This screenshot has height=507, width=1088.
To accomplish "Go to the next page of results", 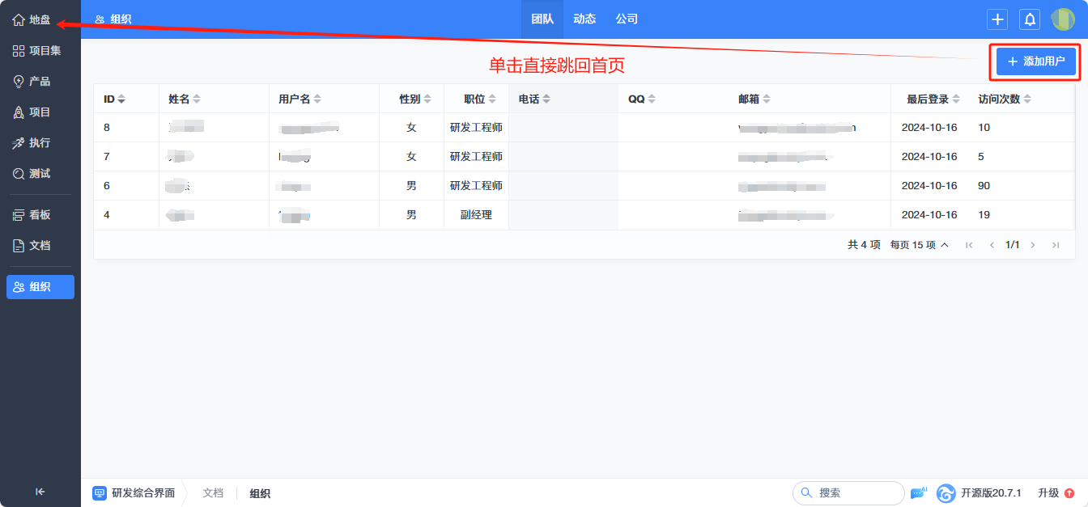I will pyautogui.click(x=1033, y=245).
